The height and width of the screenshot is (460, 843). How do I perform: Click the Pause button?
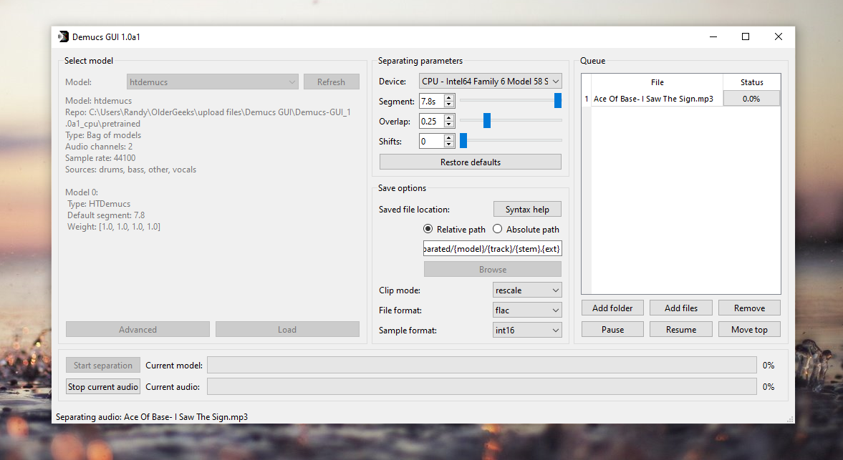click(612, 330)
